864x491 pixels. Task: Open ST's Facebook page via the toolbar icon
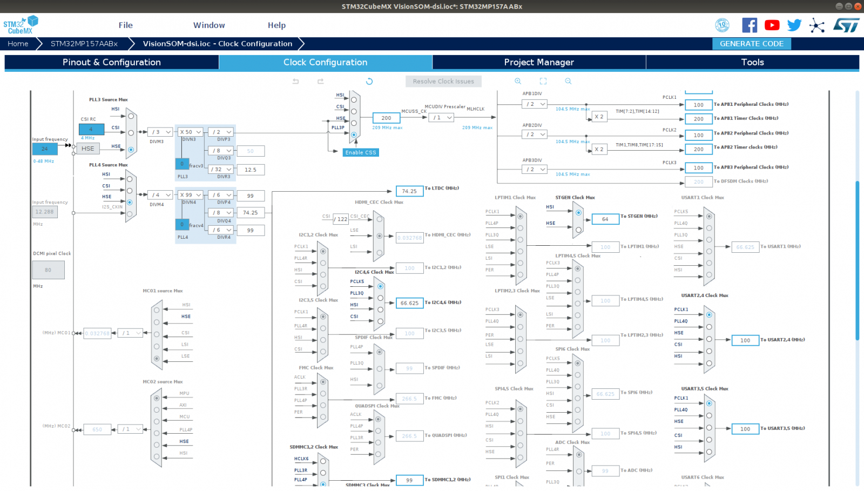(749, 25)
